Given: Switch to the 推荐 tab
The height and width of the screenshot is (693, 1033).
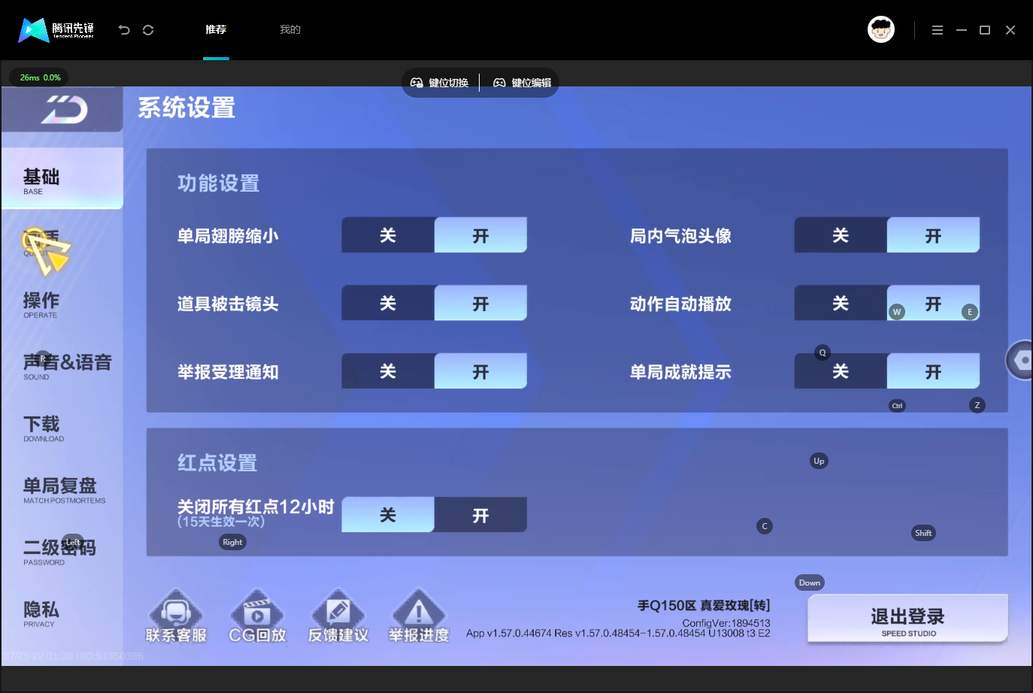Looking at the screenshot, I should pyautogui.click(x=216, y=30).
